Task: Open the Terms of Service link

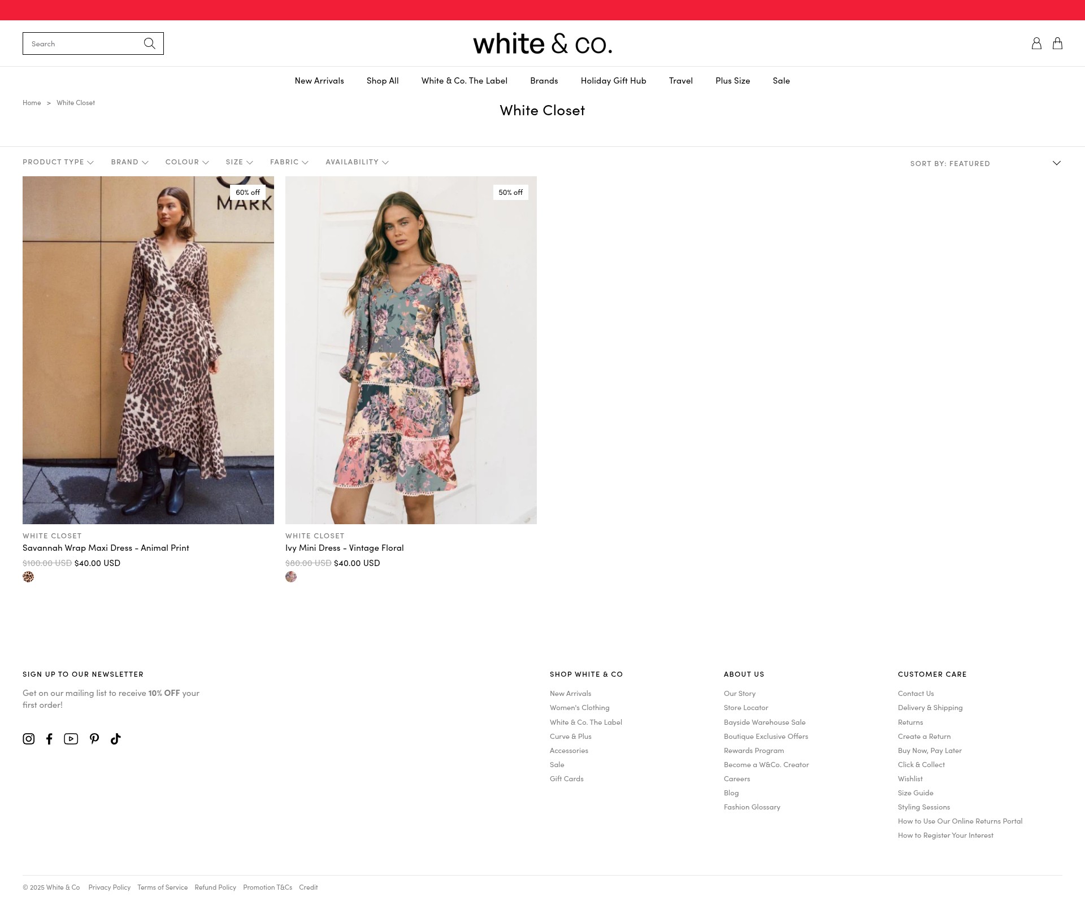Action: point(162,887)
